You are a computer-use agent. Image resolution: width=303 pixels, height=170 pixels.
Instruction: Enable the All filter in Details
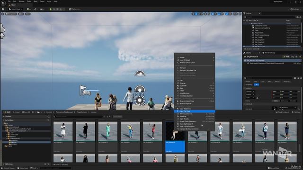257,85
